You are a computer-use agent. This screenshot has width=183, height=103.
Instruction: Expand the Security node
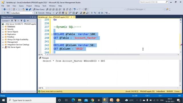pyautogui.click(x=3, y=29)
